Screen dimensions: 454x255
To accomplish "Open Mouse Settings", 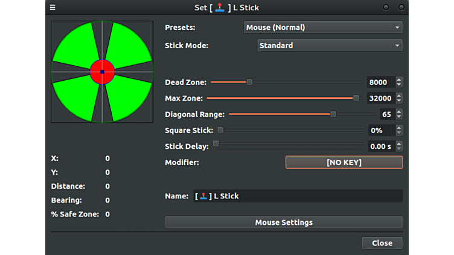I will click(x=284, y=222).
